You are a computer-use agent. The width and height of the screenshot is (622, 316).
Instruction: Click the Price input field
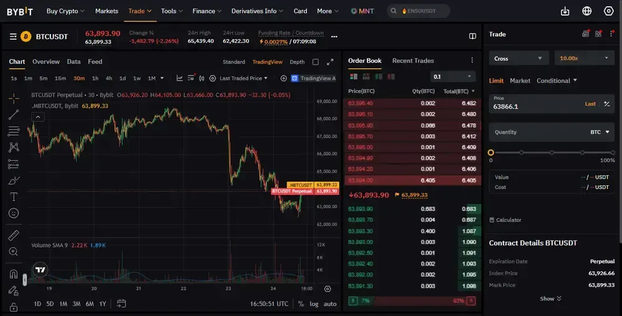[x=535, y=106]
